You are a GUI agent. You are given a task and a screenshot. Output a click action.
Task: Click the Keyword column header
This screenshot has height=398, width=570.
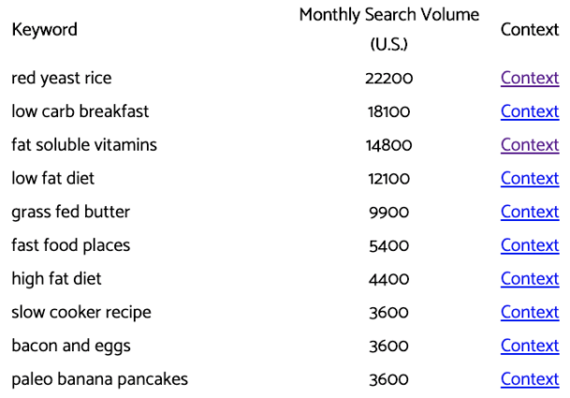point(44,29)
